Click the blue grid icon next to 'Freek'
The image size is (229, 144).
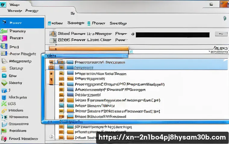point(4,46)
